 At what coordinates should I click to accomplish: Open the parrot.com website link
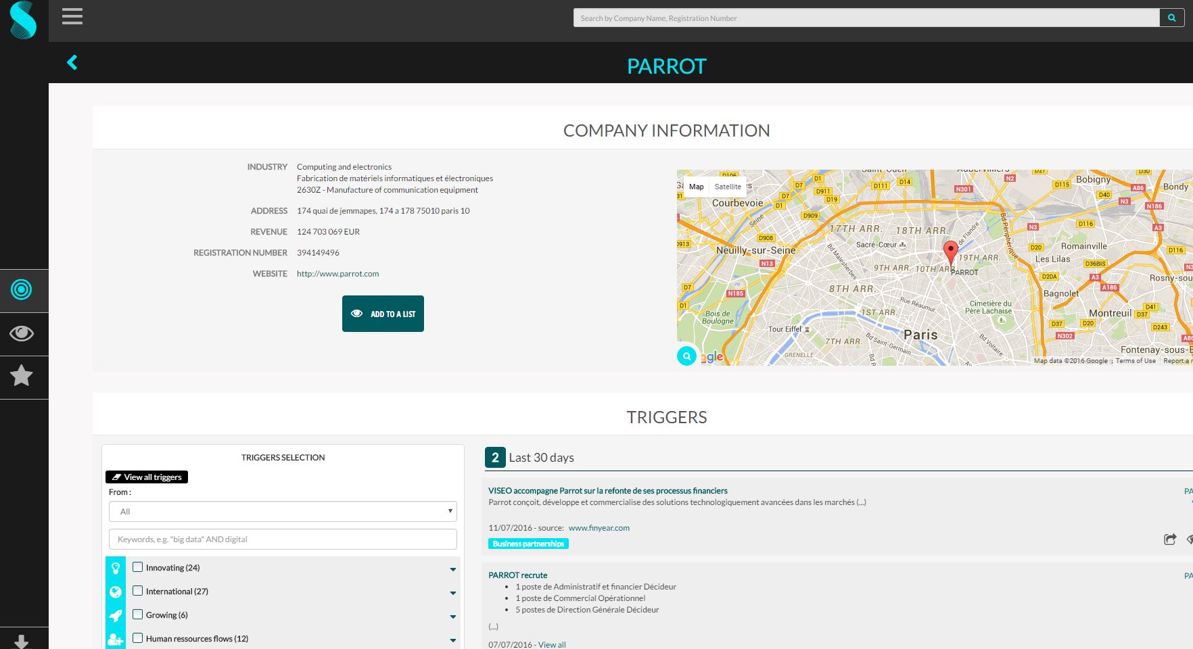[x=337, y=274]
